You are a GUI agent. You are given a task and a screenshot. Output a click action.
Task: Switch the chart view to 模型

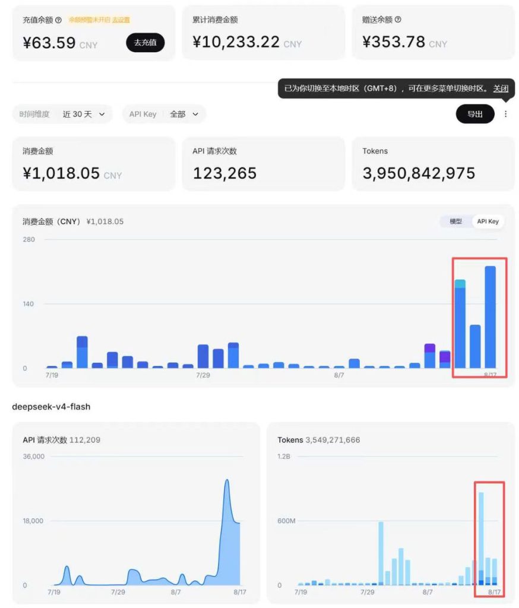(x=456, y=221)
